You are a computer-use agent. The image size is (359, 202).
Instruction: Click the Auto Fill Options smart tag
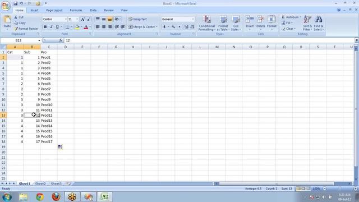pos(60,146)
